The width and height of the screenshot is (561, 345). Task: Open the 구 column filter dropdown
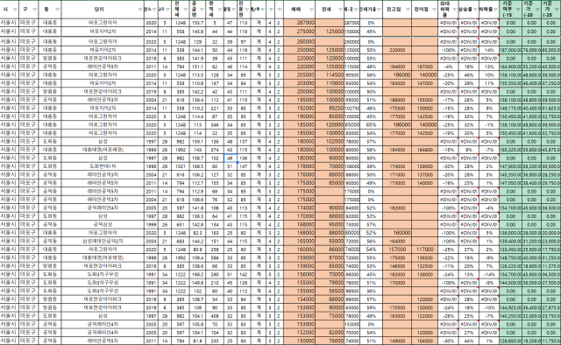(34, 10)
